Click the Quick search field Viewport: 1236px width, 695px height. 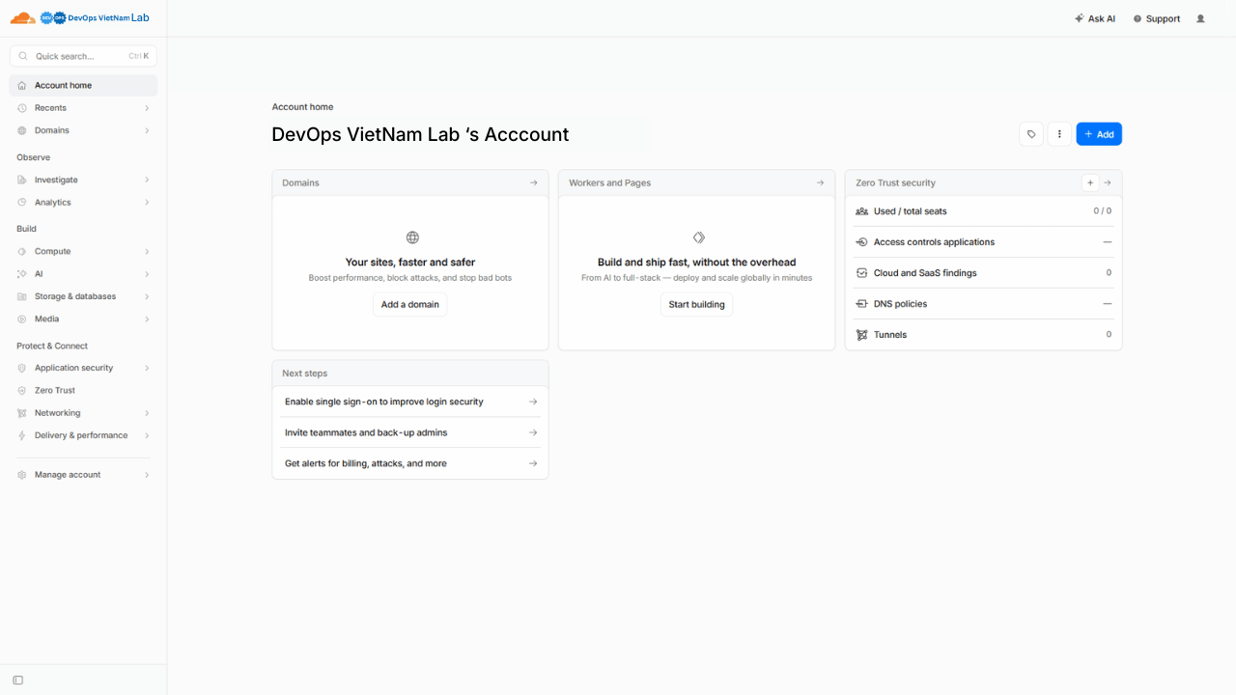click(x=83, y=56)
